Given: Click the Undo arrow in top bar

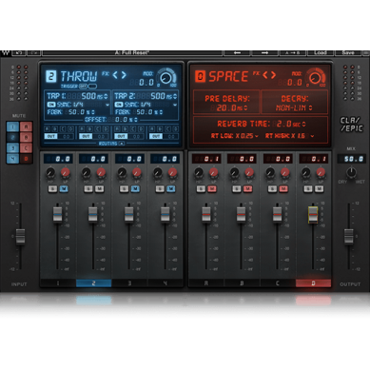Looking at the screenshot, I should point(19,53).
